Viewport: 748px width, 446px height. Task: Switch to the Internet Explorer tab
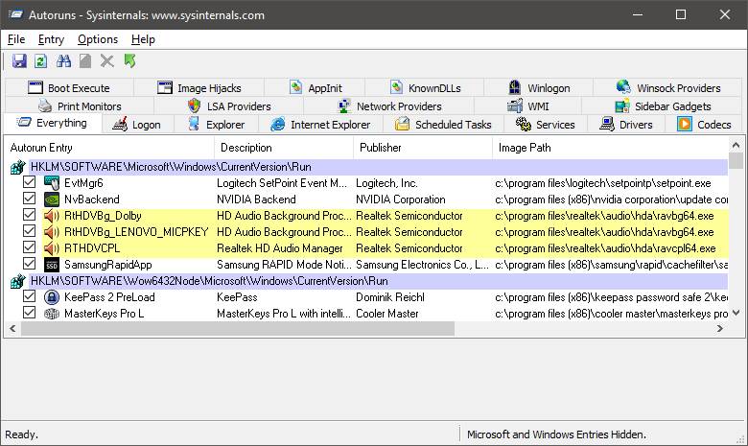tap(321, 125)
